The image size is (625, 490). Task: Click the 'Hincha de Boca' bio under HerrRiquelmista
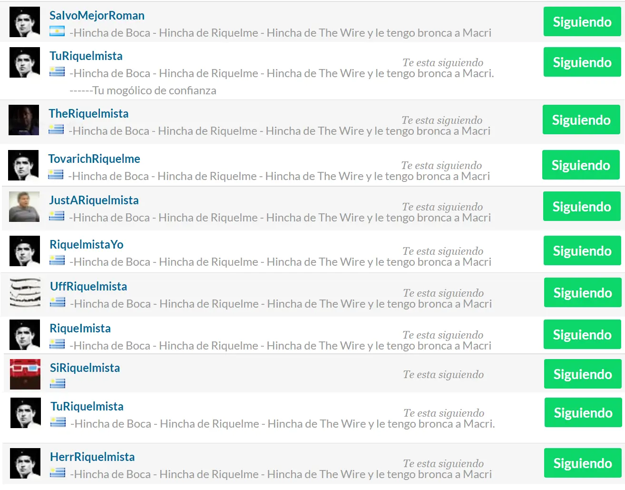click(281, 474)
